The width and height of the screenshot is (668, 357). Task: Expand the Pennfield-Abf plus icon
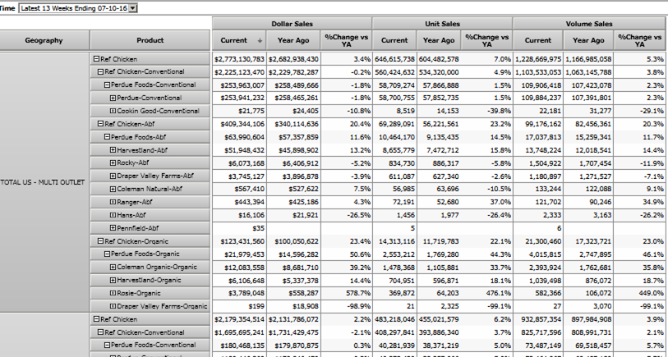[113, 227]
